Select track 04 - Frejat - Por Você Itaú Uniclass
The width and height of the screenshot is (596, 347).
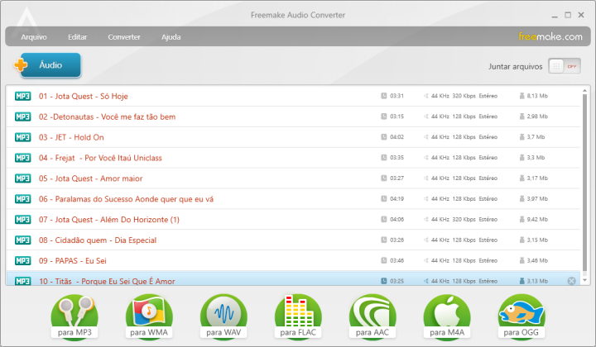pos(293,158)
